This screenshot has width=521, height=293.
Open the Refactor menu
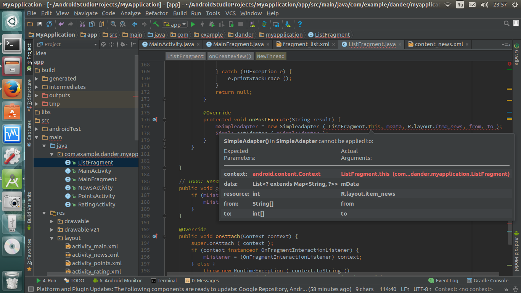(x=156, y=13)
